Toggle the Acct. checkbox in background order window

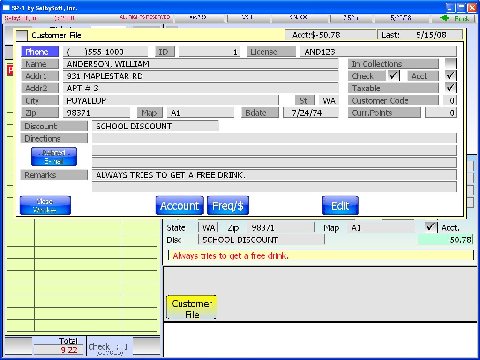(x=431, y=227)
